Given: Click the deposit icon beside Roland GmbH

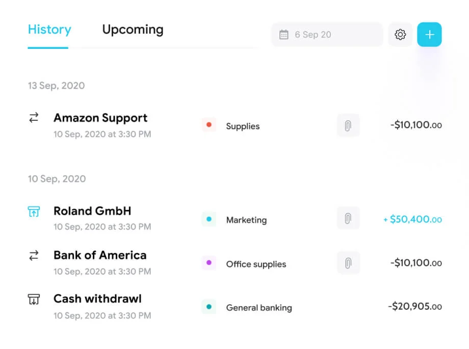Looking at the screenshot, I should (34, 211).
